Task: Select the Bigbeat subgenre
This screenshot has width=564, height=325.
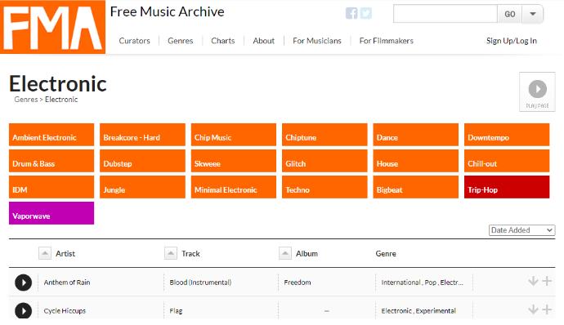Action: click(x=416, y=187)
